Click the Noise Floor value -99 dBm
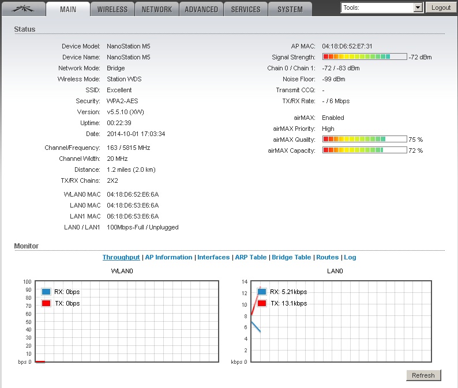 (x=333, y=79)
